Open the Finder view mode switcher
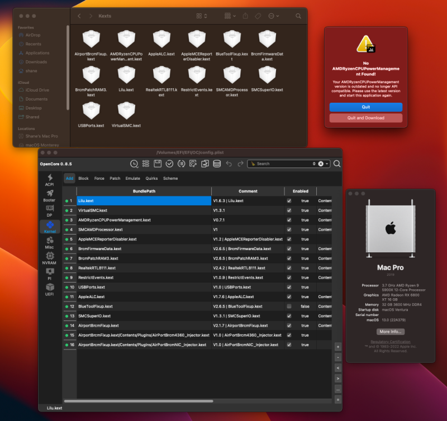 click(201, 17)
